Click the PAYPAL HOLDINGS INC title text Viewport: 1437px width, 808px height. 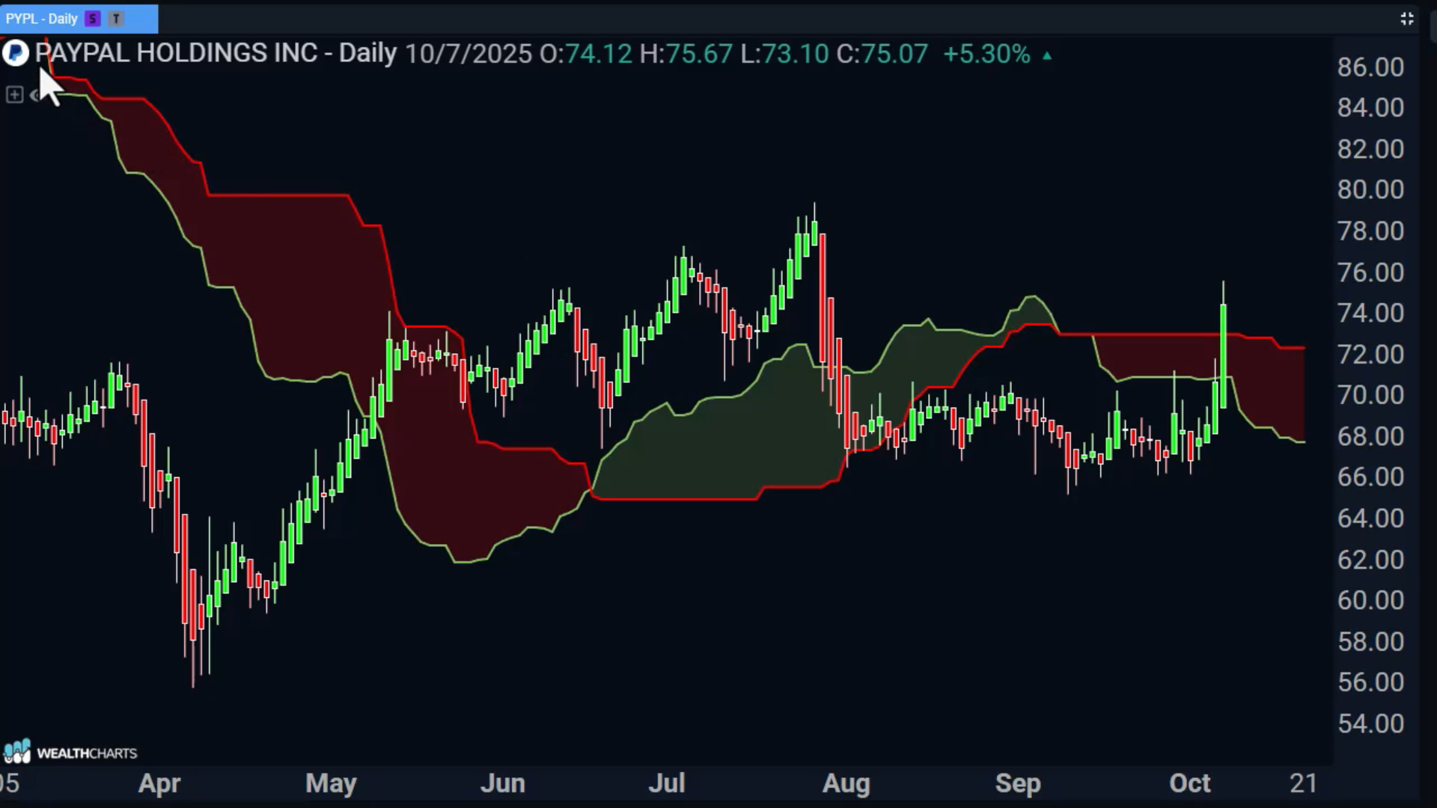click(176, 53)
